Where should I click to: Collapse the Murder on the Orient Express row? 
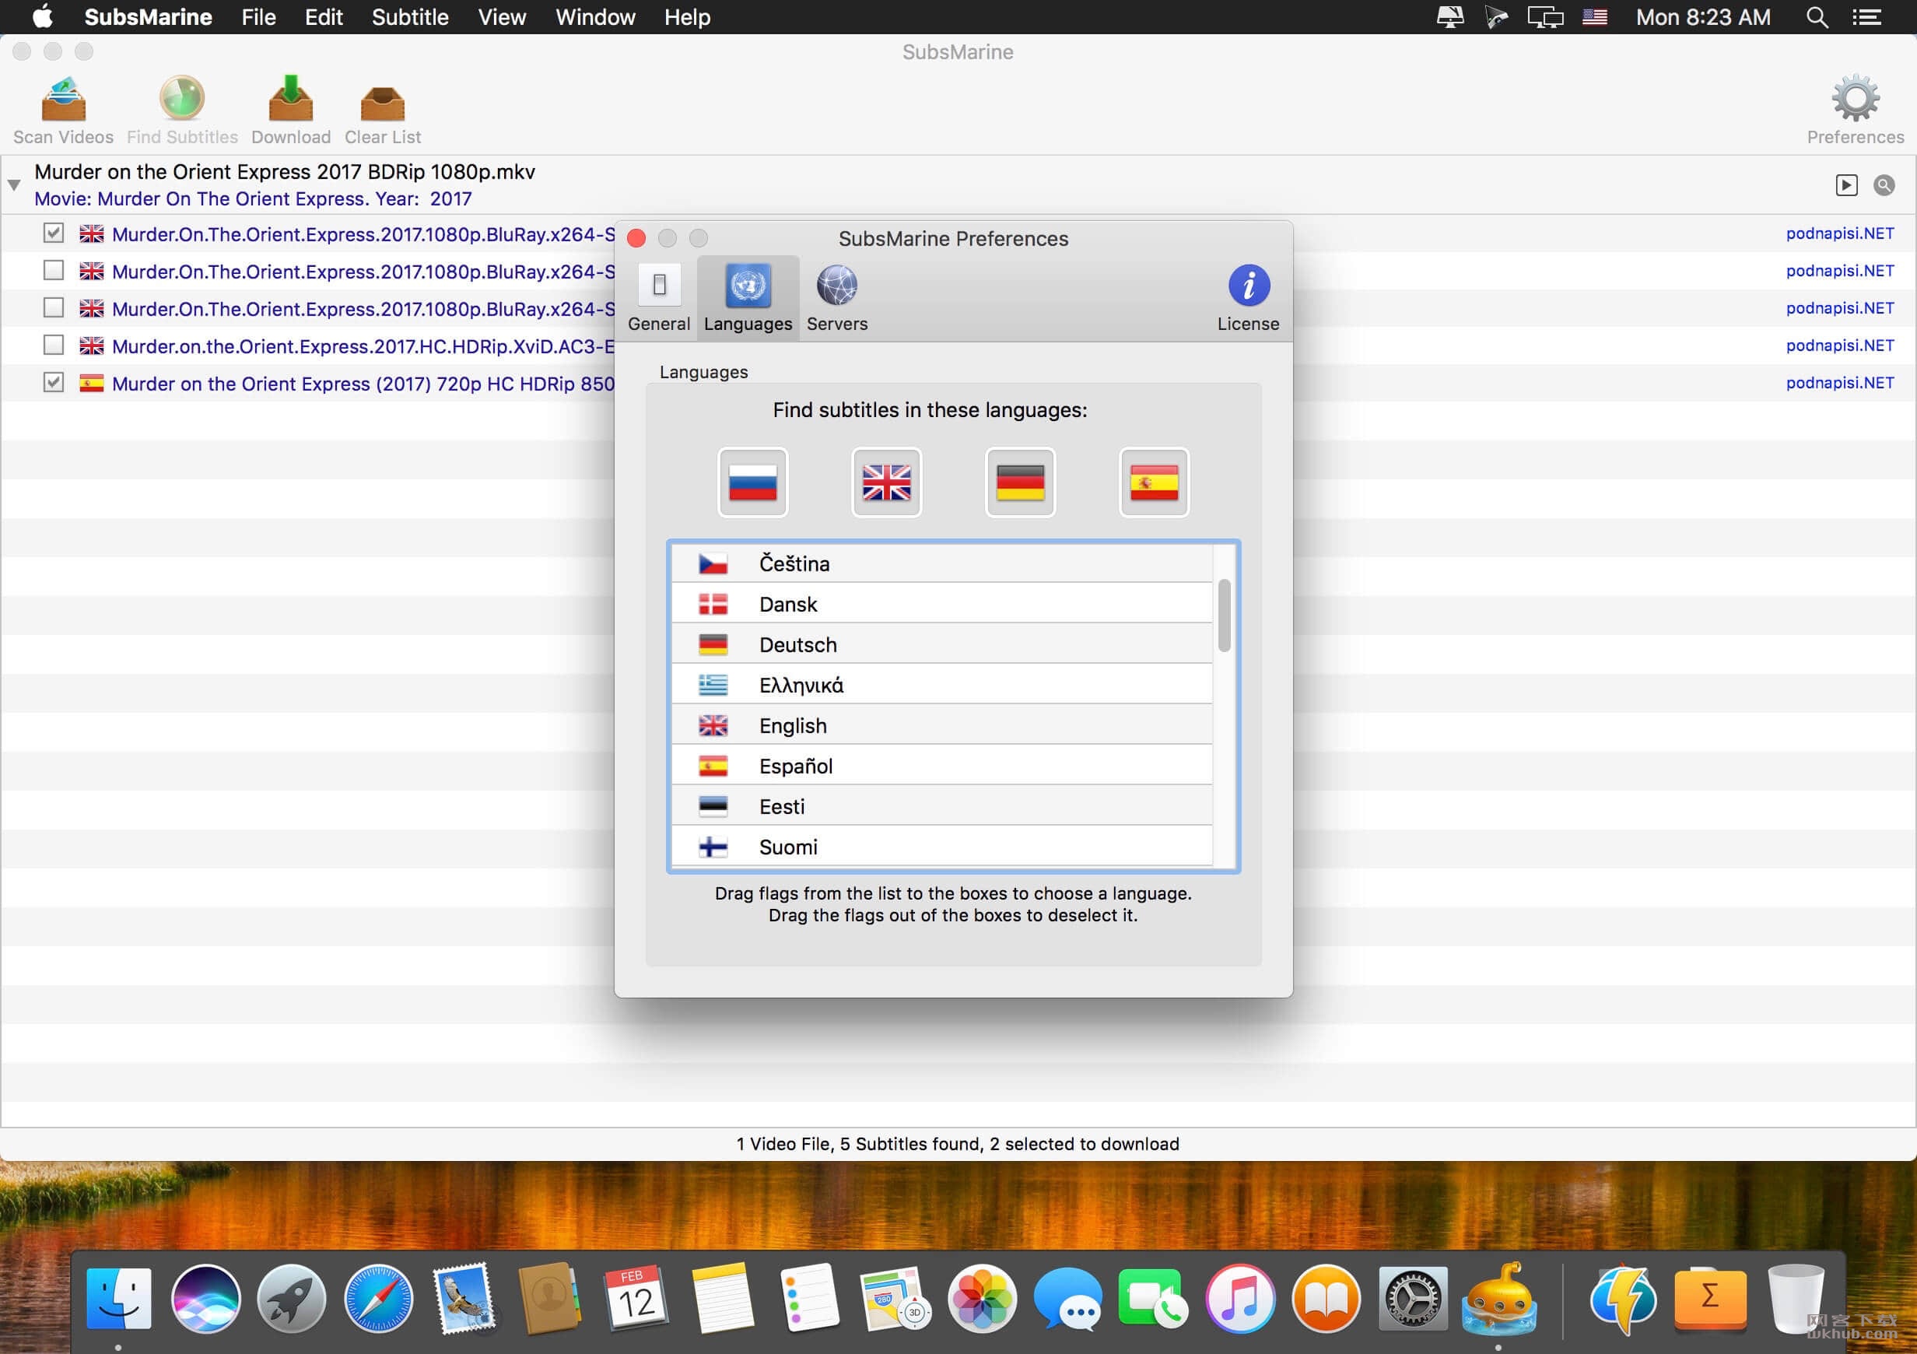(14, 184)
